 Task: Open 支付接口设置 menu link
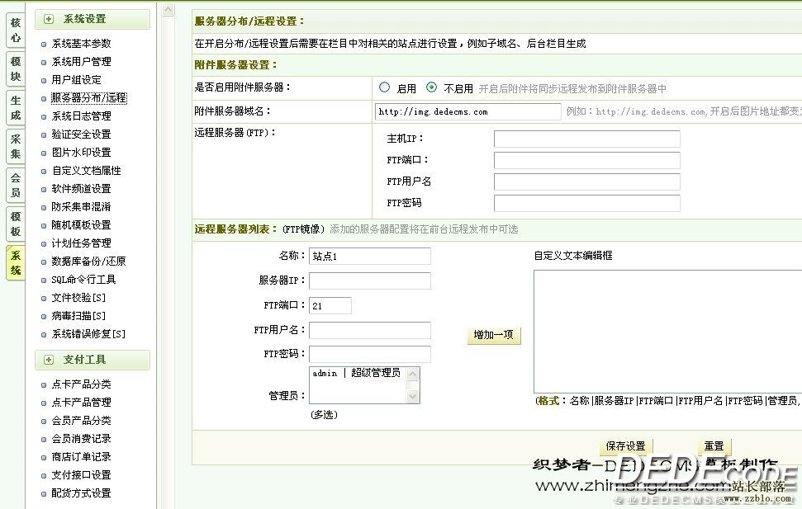coord(81,474)
